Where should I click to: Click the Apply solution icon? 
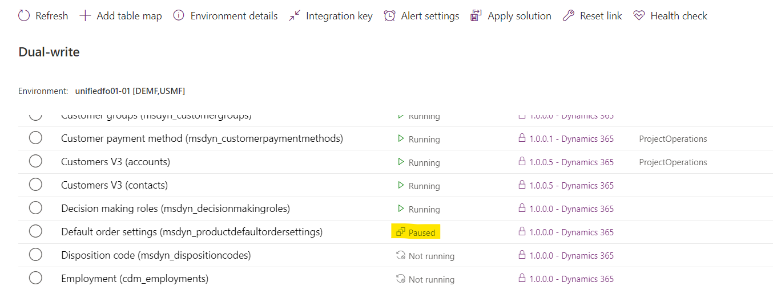click(x=476, y=16)
